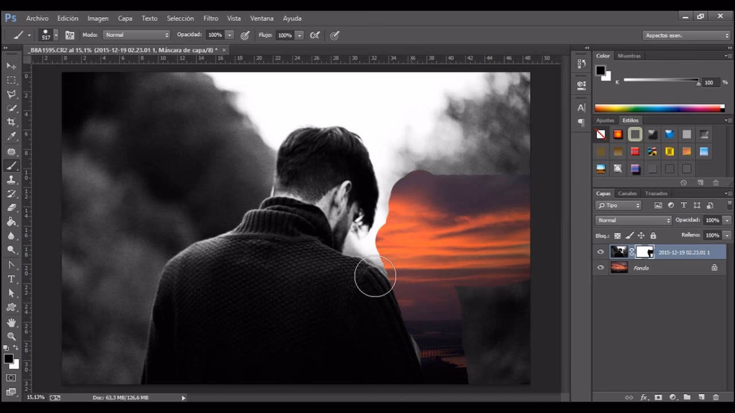Delete layer using the trash icon

coord(715,396)
